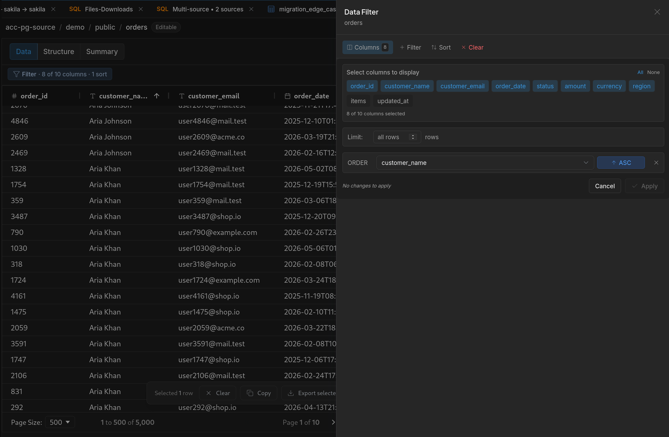Open the ORDER column dropdown customer_name
Image resolution: width=669 pixels, height=437 pixels.
tap(485, 163)
